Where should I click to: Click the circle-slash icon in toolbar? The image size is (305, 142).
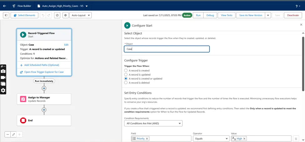pyautogui.click(x=57, y=15)
